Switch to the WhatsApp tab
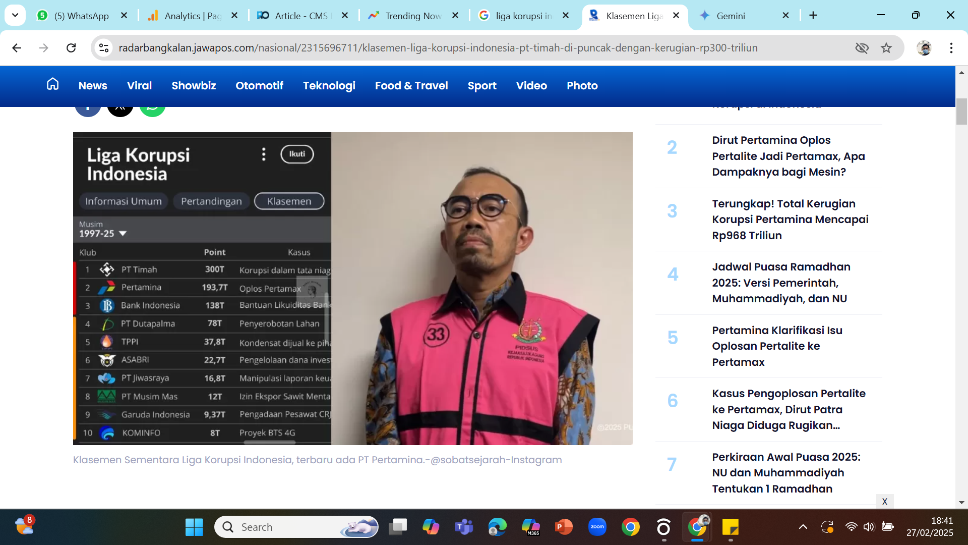The height and width of the screenshot is (545, 968). (81, 16)
